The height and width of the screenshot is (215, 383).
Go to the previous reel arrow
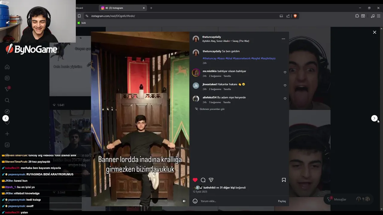pyautogui.click(x=6, y=118)
